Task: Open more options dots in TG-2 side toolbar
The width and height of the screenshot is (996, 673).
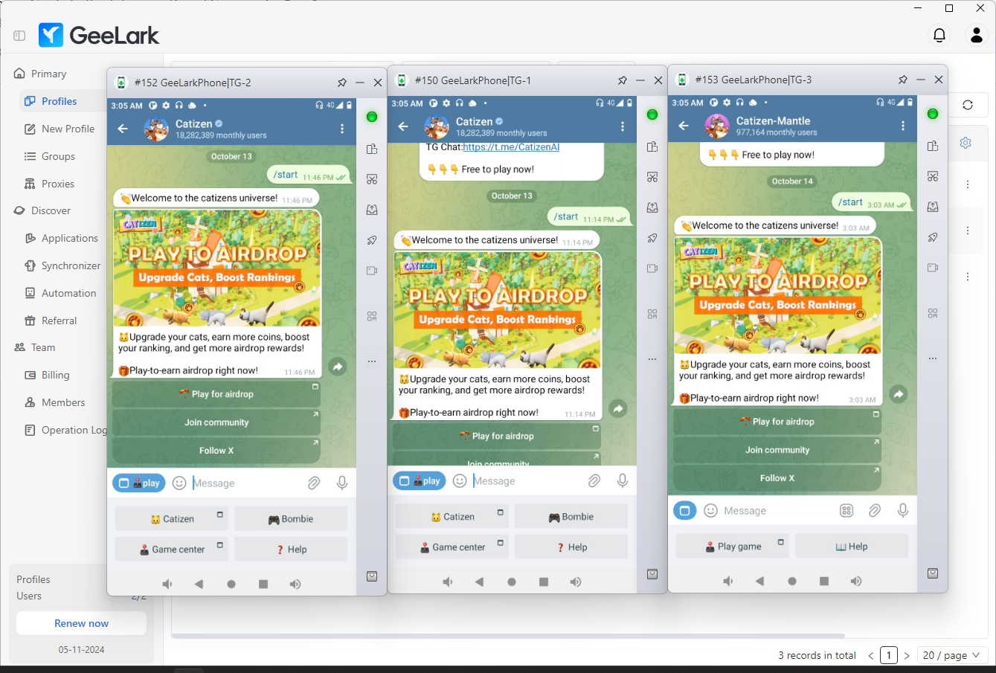Action: pyautogui.click(x=372, y=361)
